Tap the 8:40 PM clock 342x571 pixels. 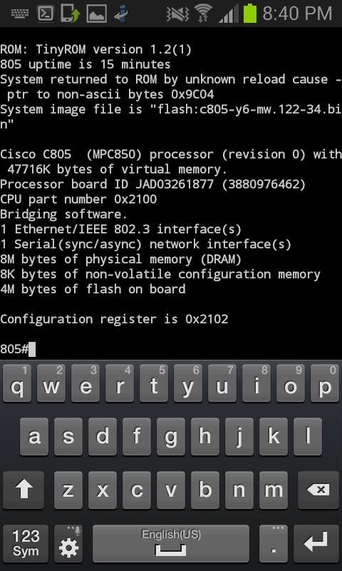(x=297, y=14)
